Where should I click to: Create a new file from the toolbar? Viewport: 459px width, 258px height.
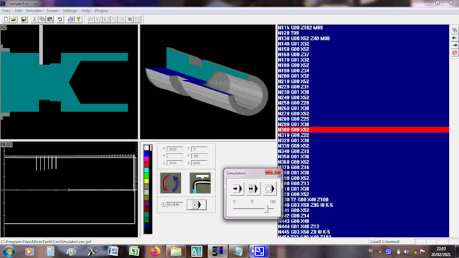[6, 20]
